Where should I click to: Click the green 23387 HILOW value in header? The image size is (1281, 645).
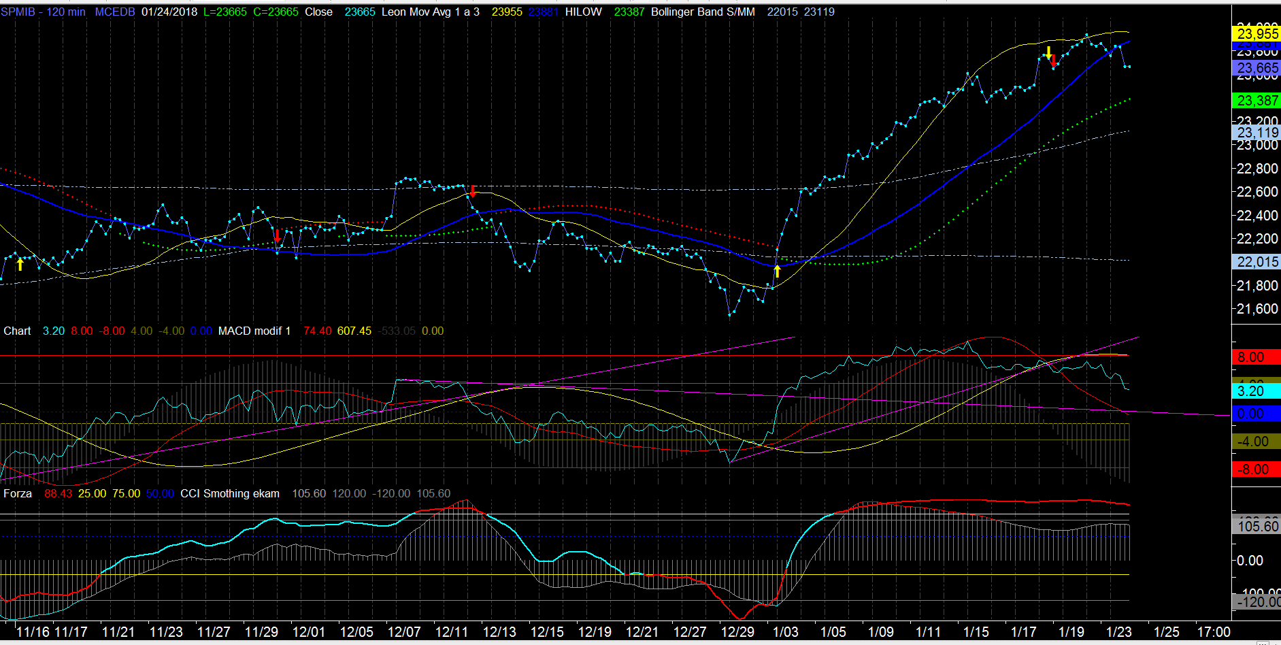click(x=629, y=12)
